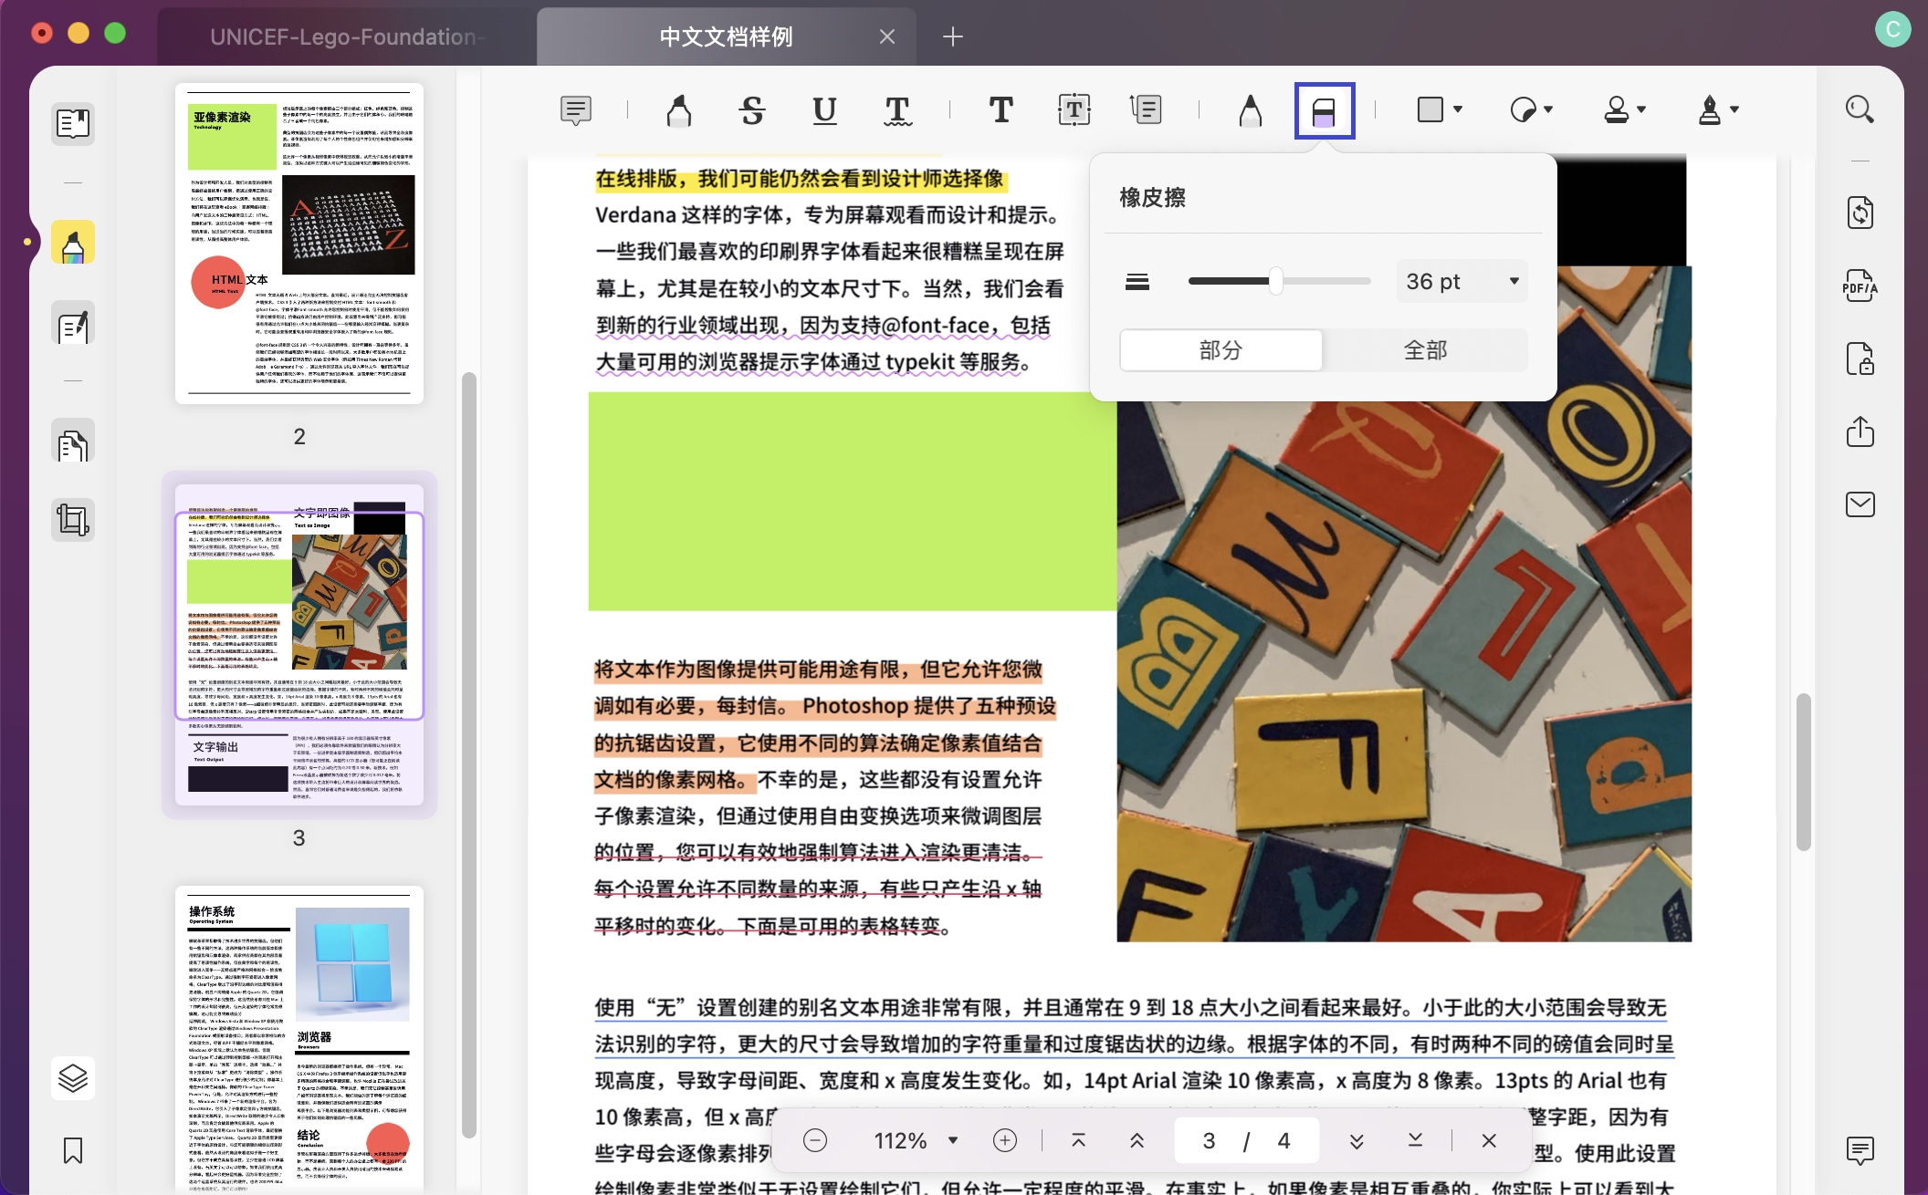Open the bookmarks panel
This screenshot has width=1928, height=1195.
(x=73, y=1150)
